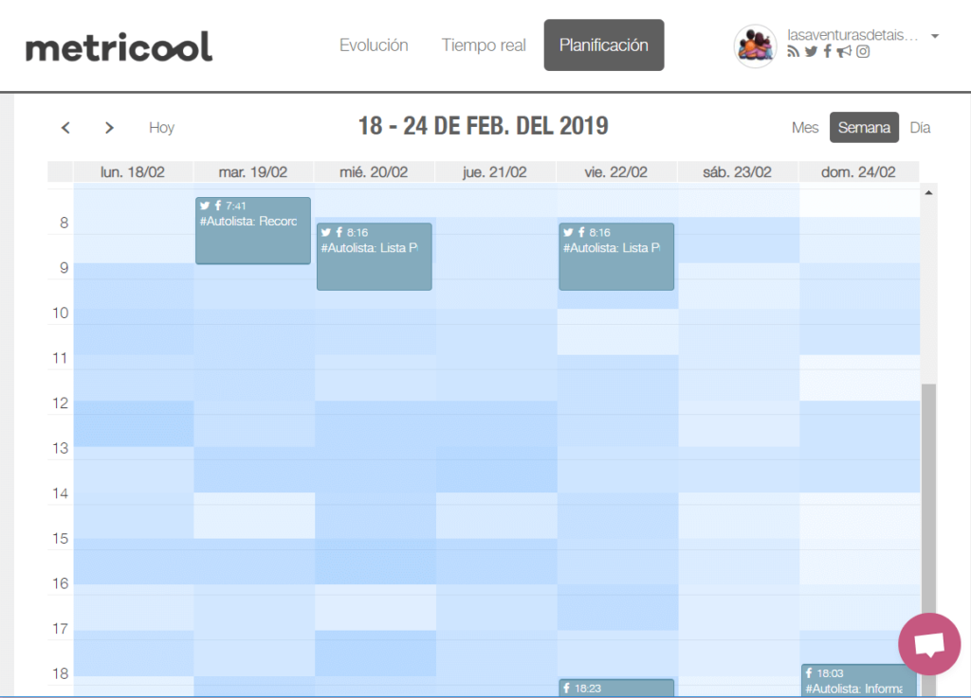Click the mar. 19/02 column header
Screen dimensions: 971x698
point(252,171)
